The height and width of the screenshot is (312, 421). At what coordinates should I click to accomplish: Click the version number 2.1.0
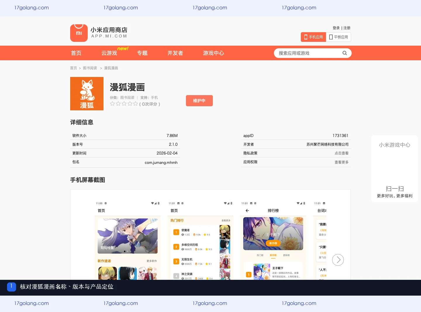coord(173,144)
